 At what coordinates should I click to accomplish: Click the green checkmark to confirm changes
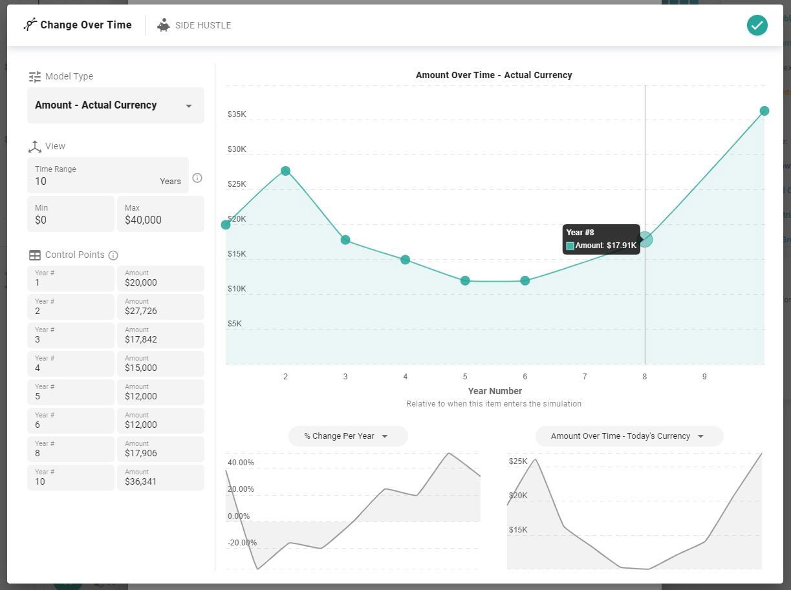coord(757,25)
